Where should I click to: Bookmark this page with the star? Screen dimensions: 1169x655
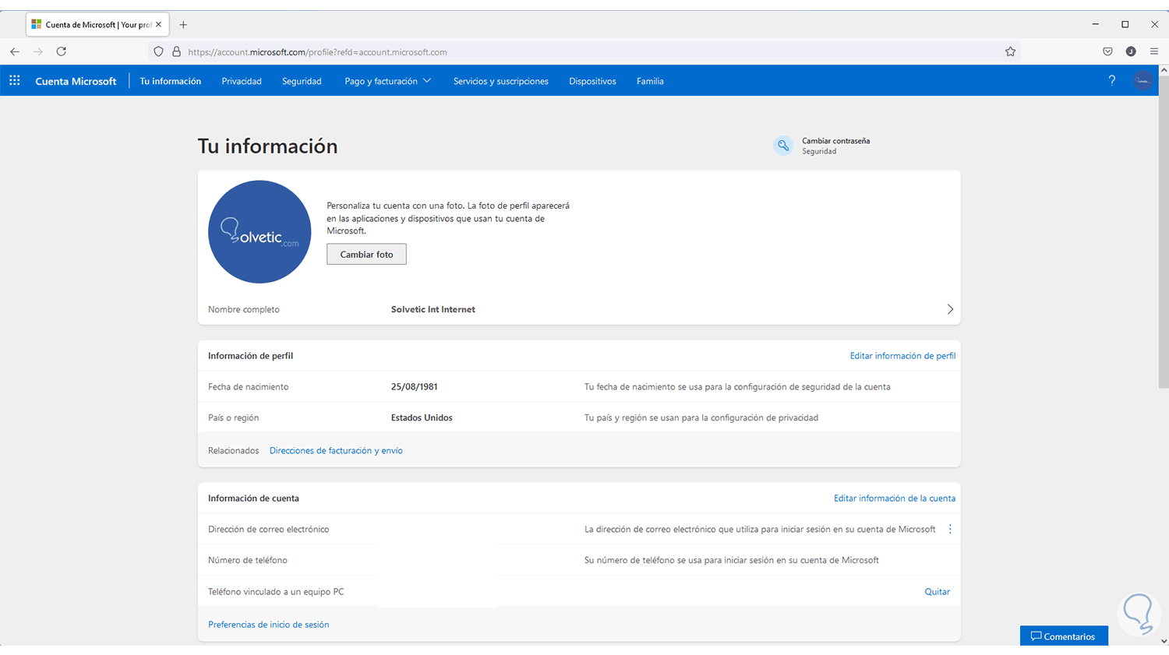(x=1010, y=51)
